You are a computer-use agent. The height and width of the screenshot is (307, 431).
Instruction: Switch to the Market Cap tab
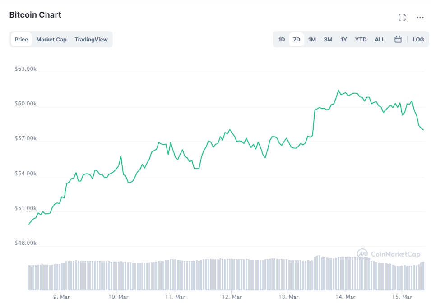(x=51, y=39)
